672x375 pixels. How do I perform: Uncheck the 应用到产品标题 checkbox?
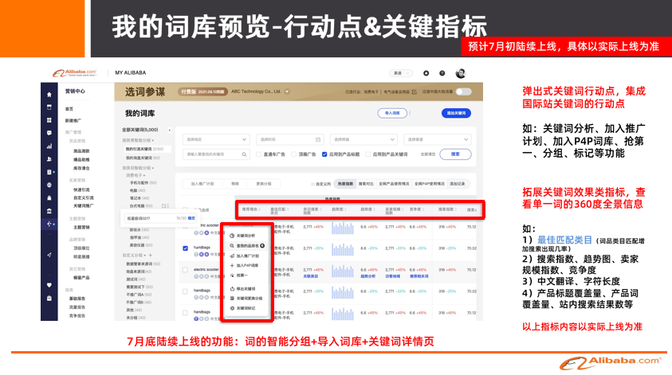(x=325, y=154)
